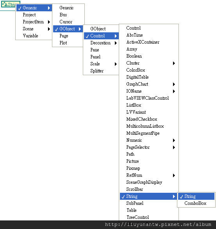Screen dimensions: 216x229
Task: Select LVVariant class
Action: (x=148, y=112)
